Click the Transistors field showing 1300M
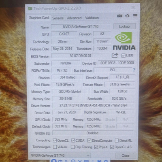162x162 pixels. 102,49
